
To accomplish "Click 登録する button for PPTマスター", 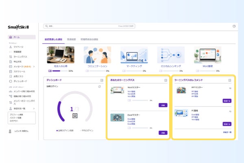I will click(x=227, y=101).
